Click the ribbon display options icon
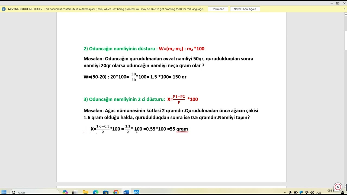This screenshot has width=347, height=195. click(338, 3)
